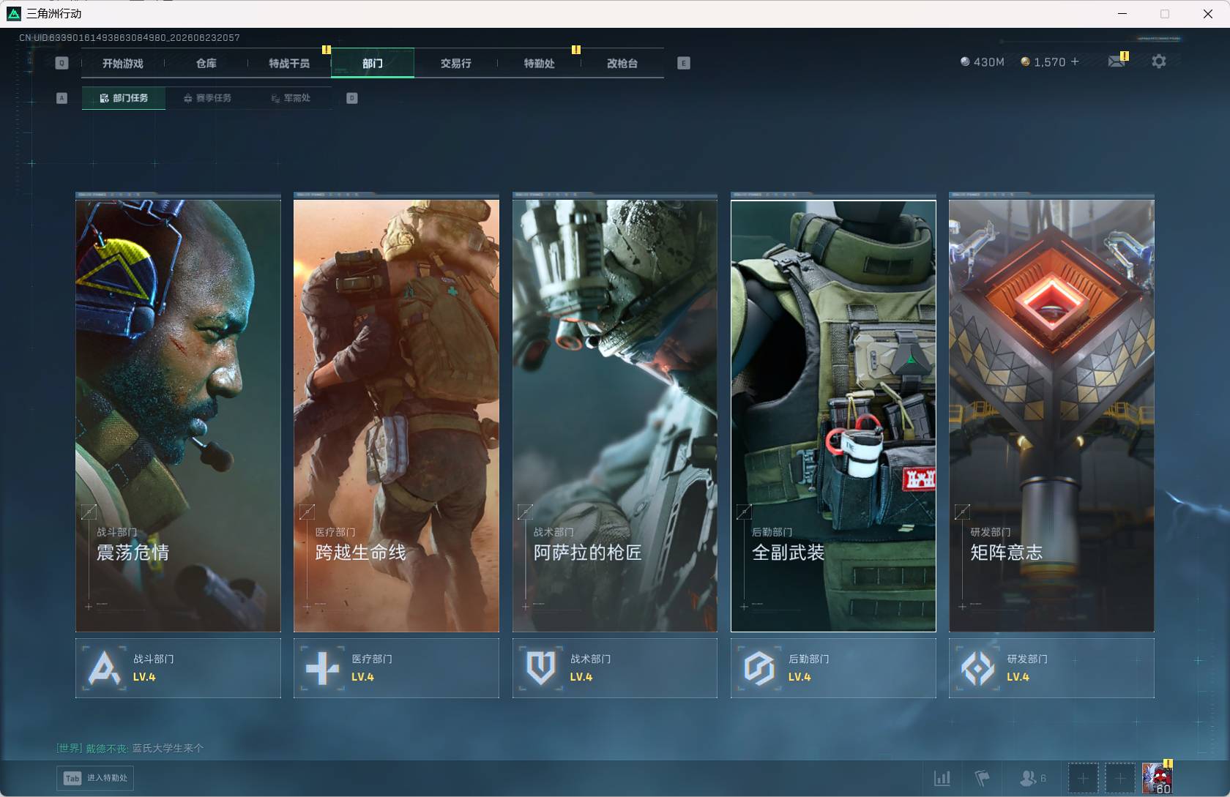
Task: Switch to the 交易行 tab
Action: [456, 64]
